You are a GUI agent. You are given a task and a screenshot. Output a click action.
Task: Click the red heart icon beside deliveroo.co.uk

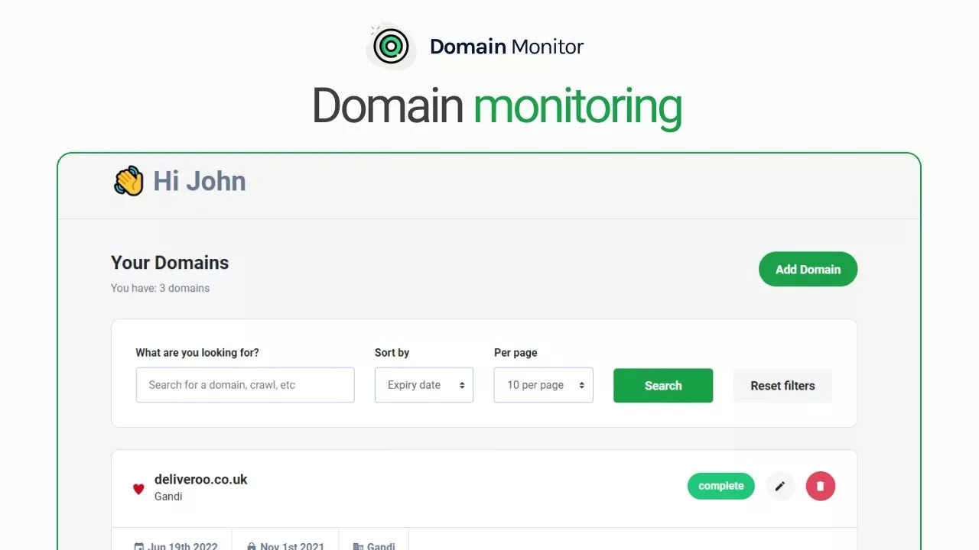point(138,489)
